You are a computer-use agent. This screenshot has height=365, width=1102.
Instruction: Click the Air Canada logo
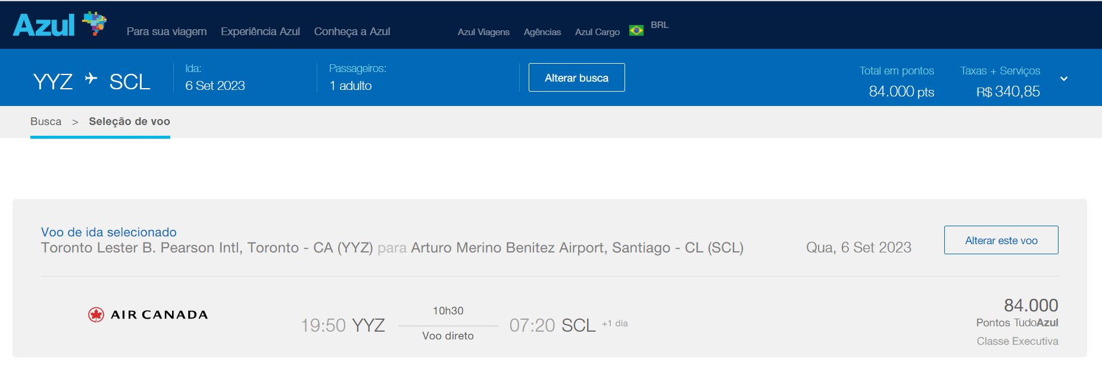click(x=148, y=314)
